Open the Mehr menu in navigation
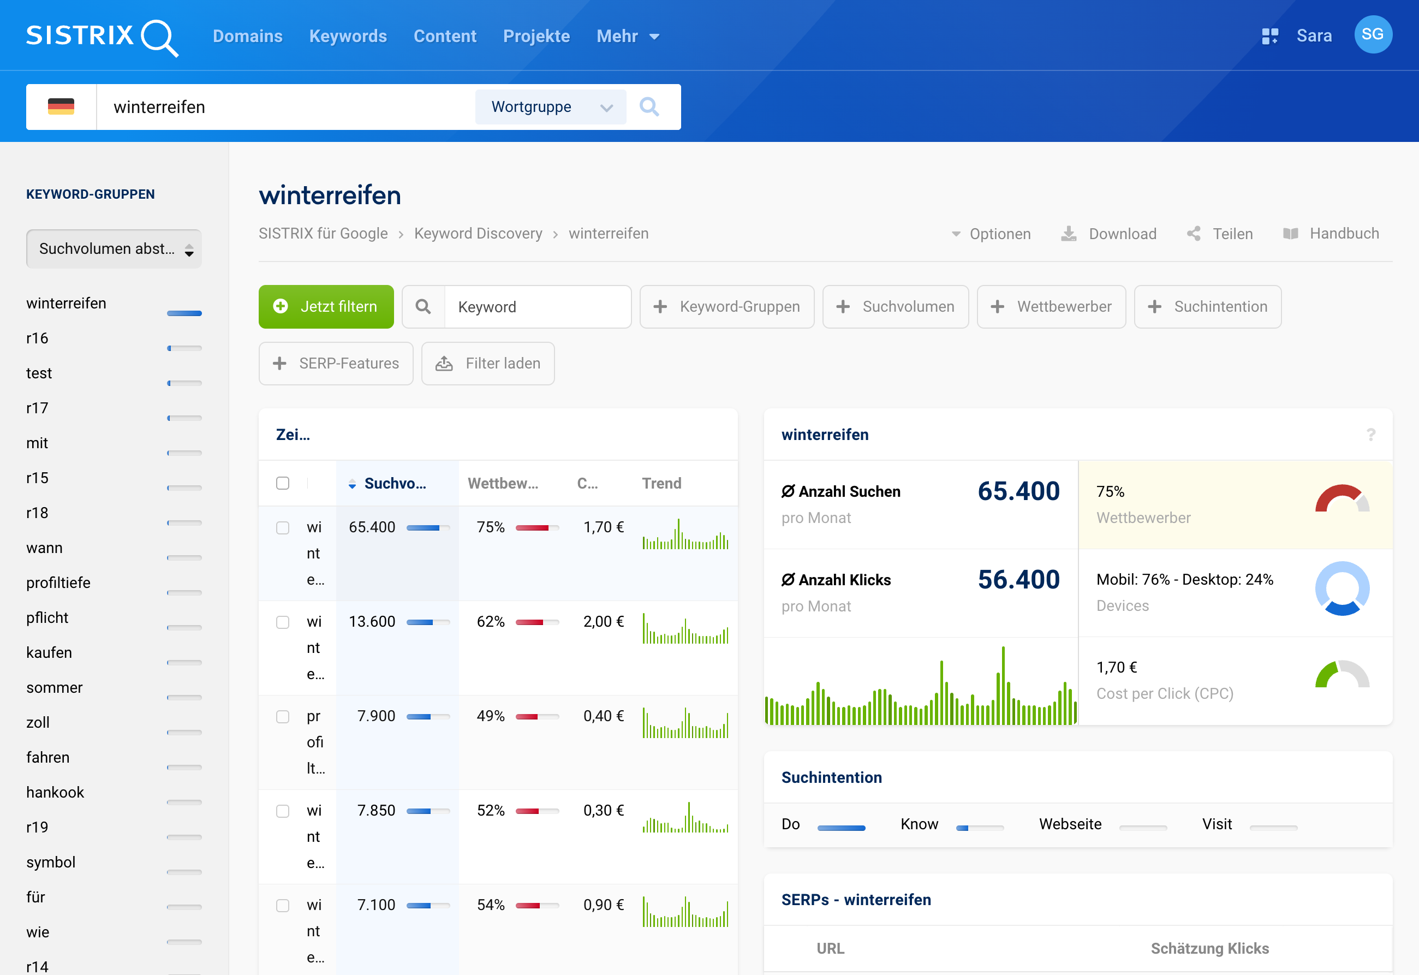 coord(628,36)
